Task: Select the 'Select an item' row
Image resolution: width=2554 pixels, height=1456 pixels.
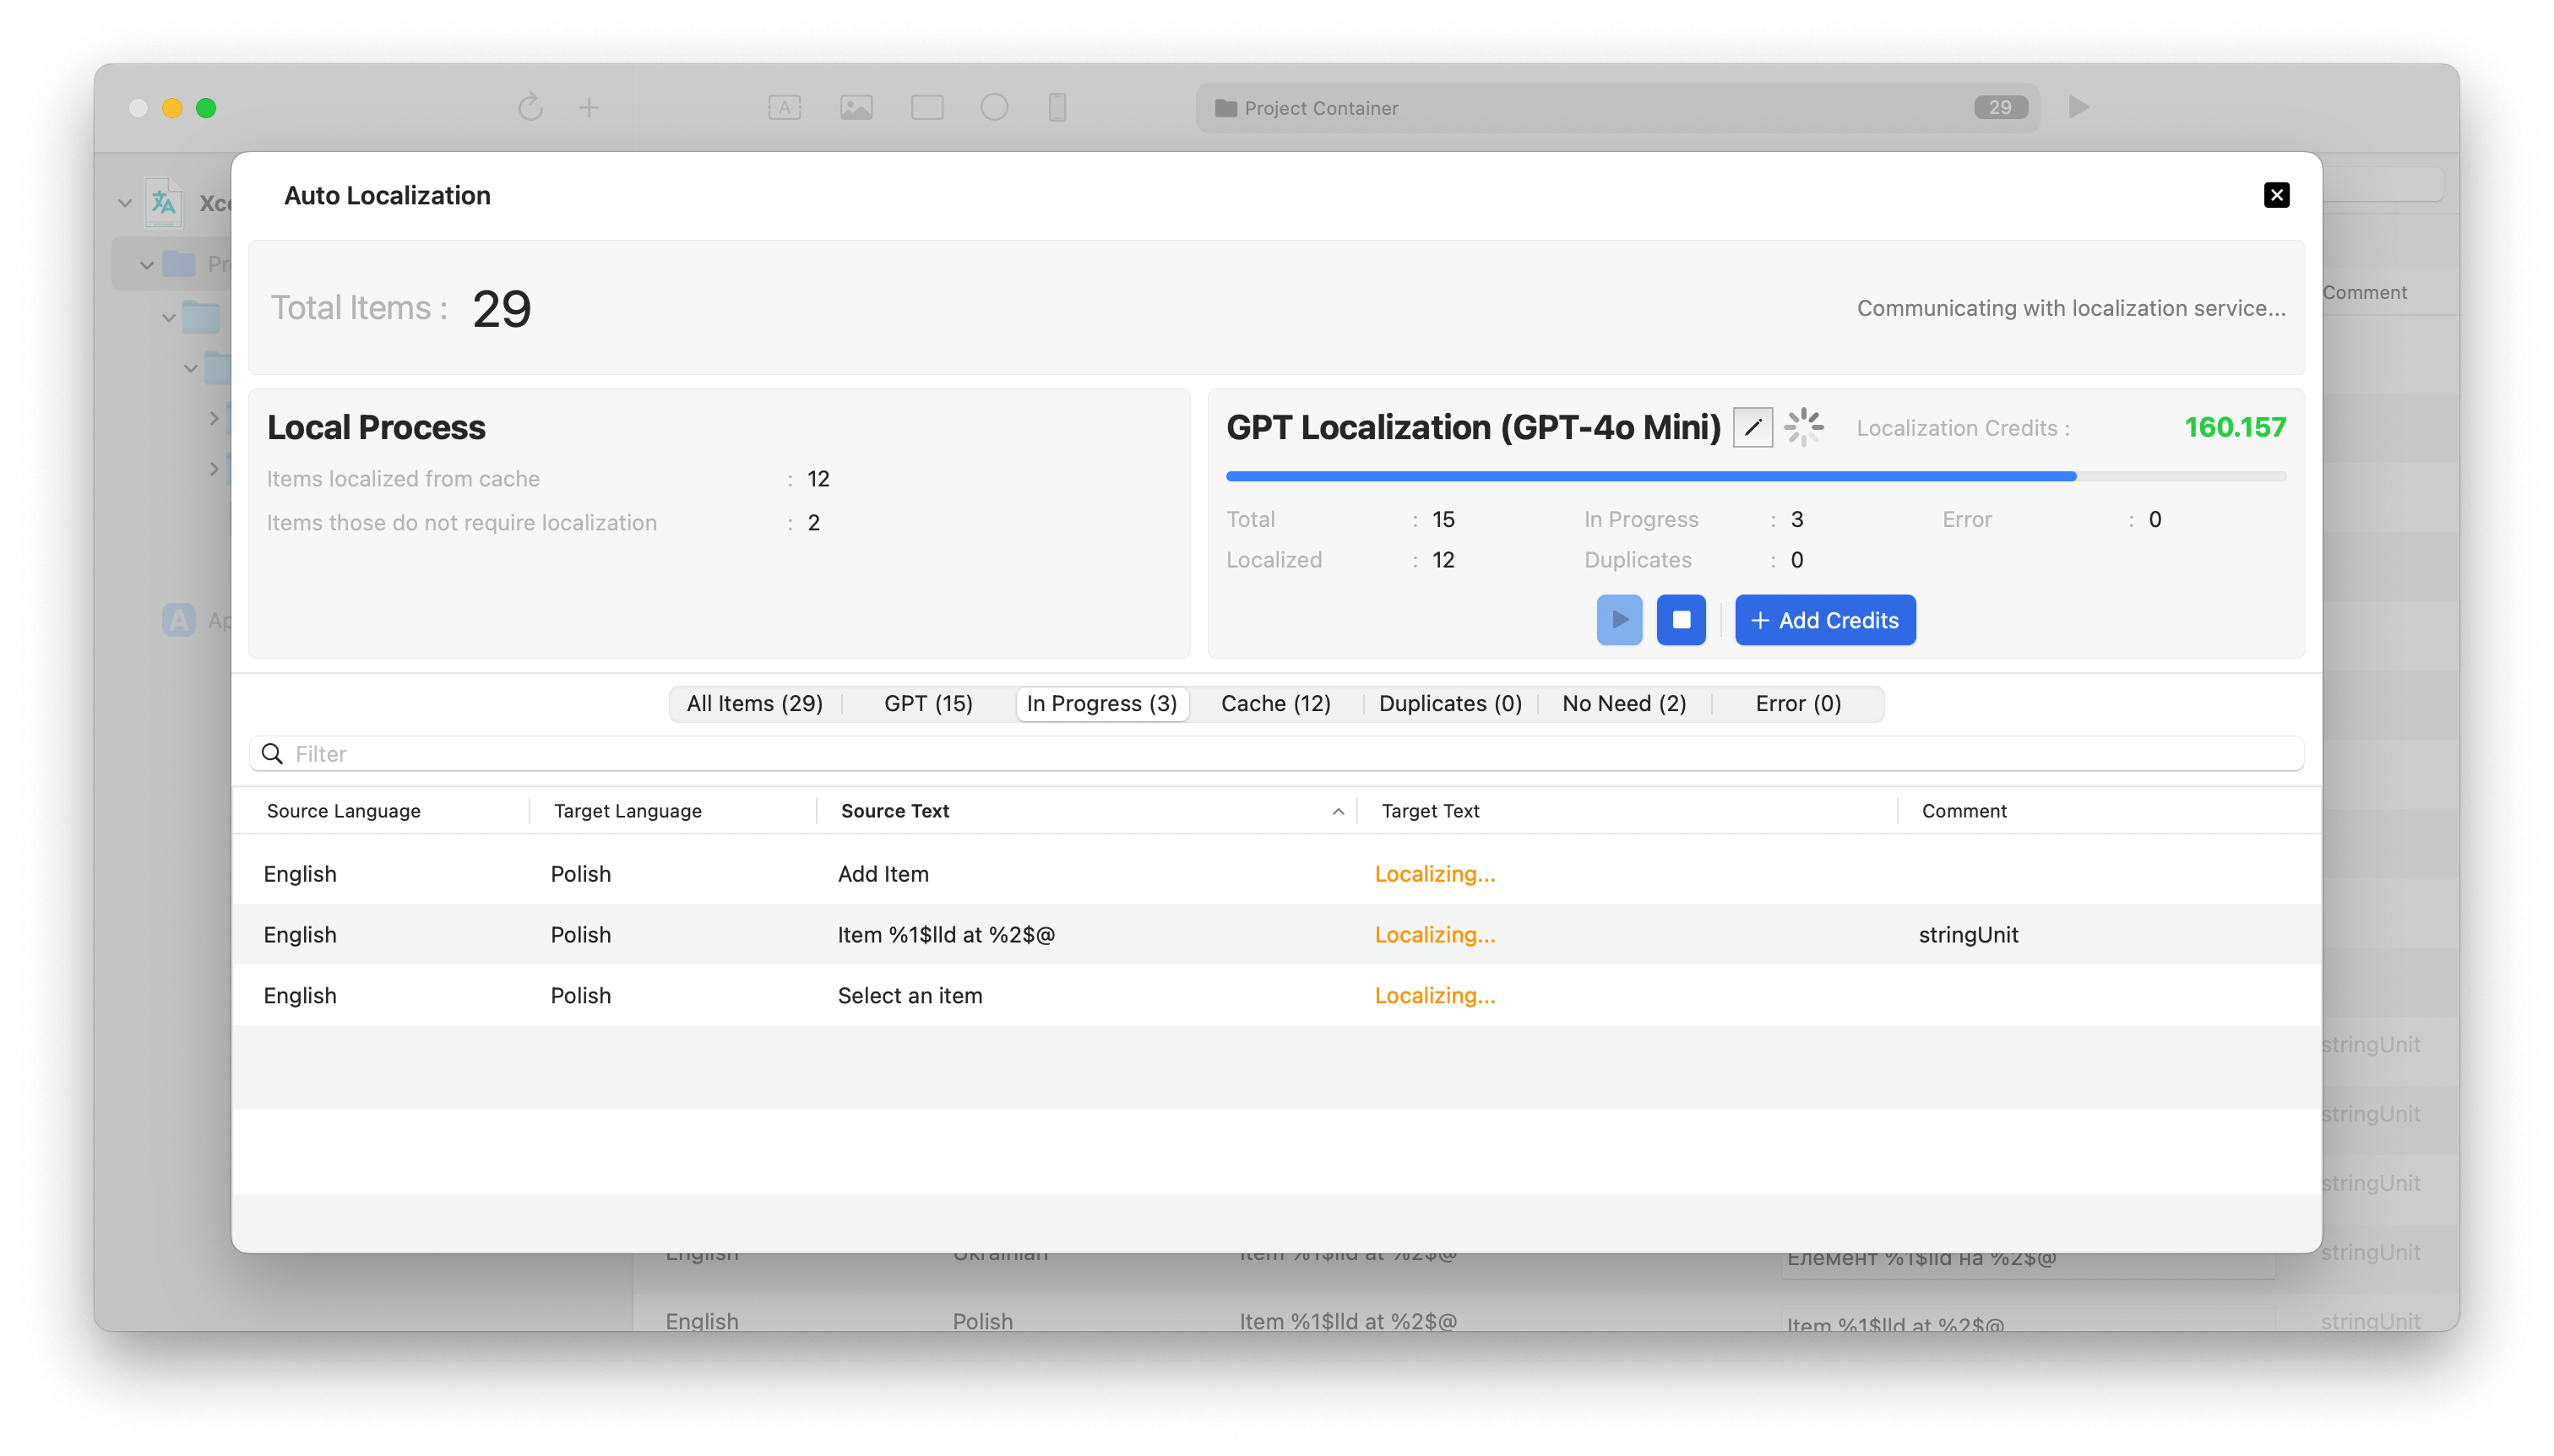Action: (x=1276, y=996)
